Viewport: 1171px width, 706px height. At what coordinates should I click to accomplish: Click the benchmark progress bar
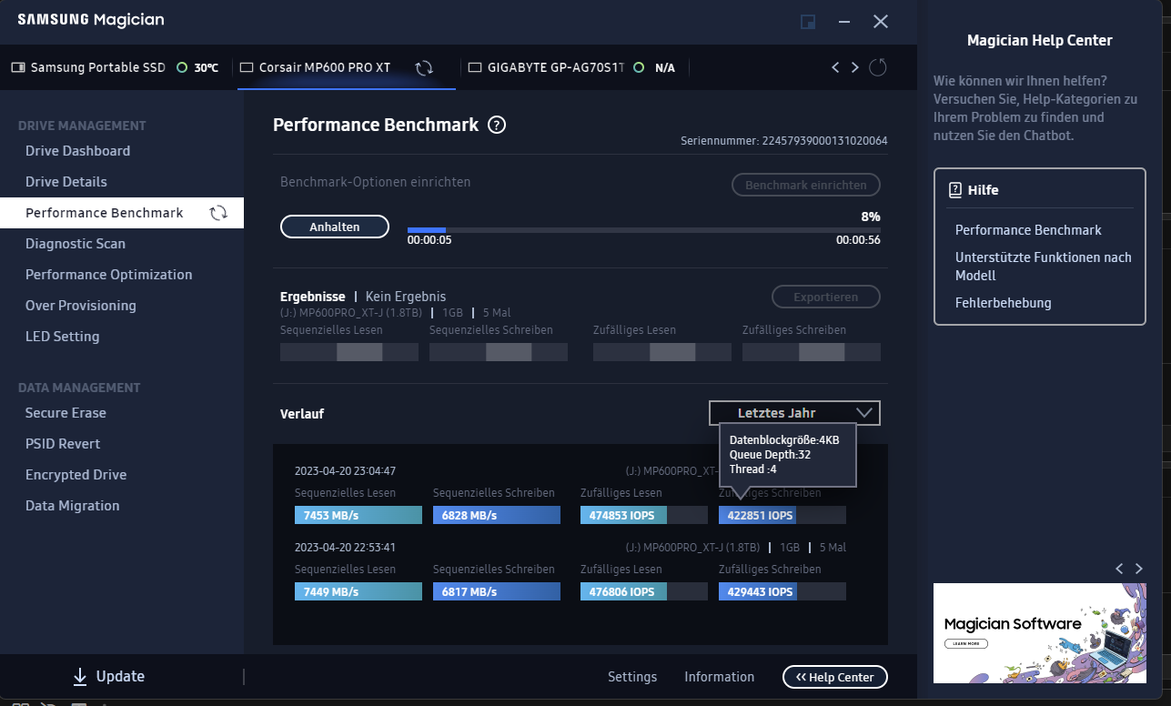[x=643, y=229]
